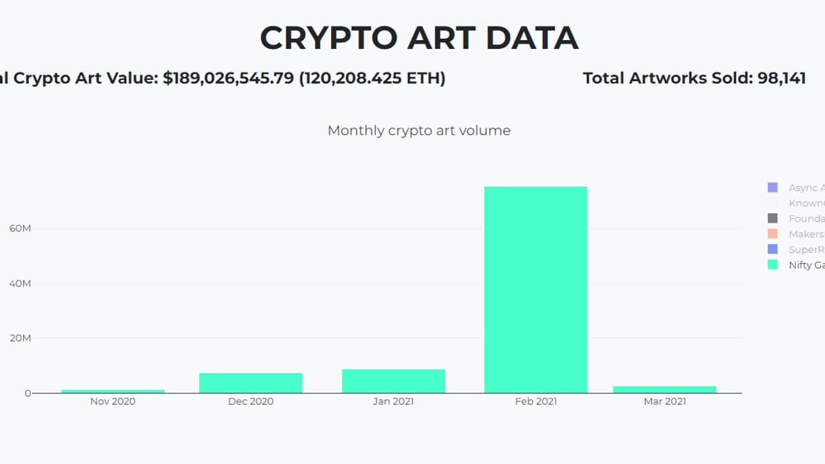Click the Monthly crypto art volume title
The image size is (825, 464).
point(419,130)
